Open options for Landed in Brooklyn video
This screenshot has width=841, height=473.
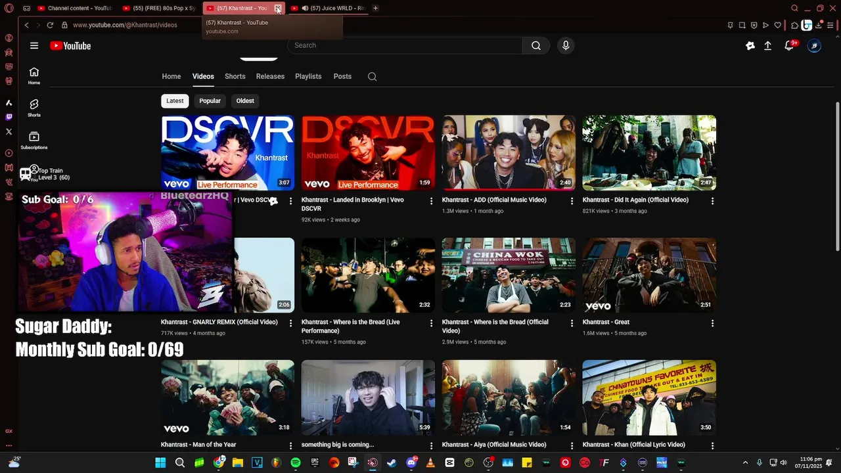coord(432,201)
